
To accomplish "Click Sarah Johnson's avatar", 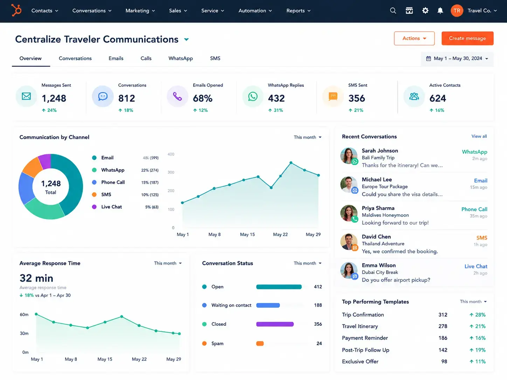I will (x=349, y=156).
